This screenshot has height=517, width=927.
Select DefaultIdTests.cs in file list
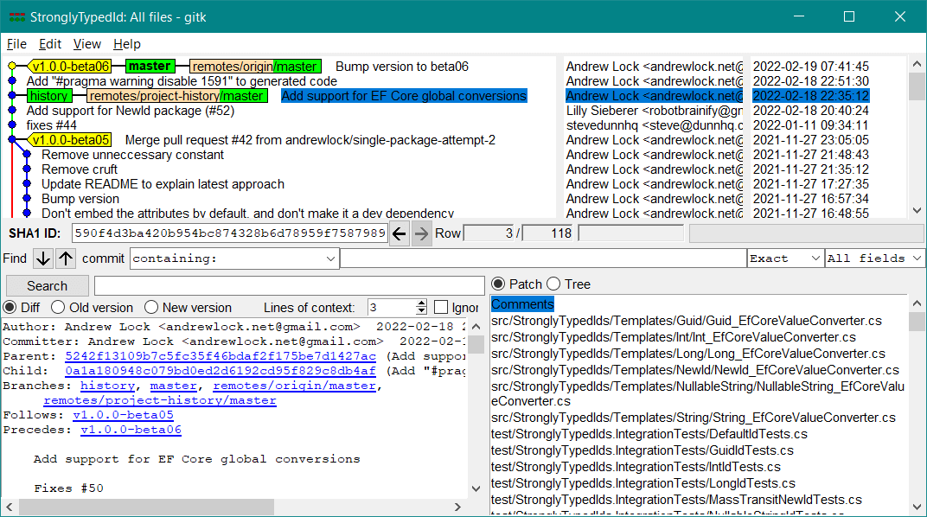point(649,434)
